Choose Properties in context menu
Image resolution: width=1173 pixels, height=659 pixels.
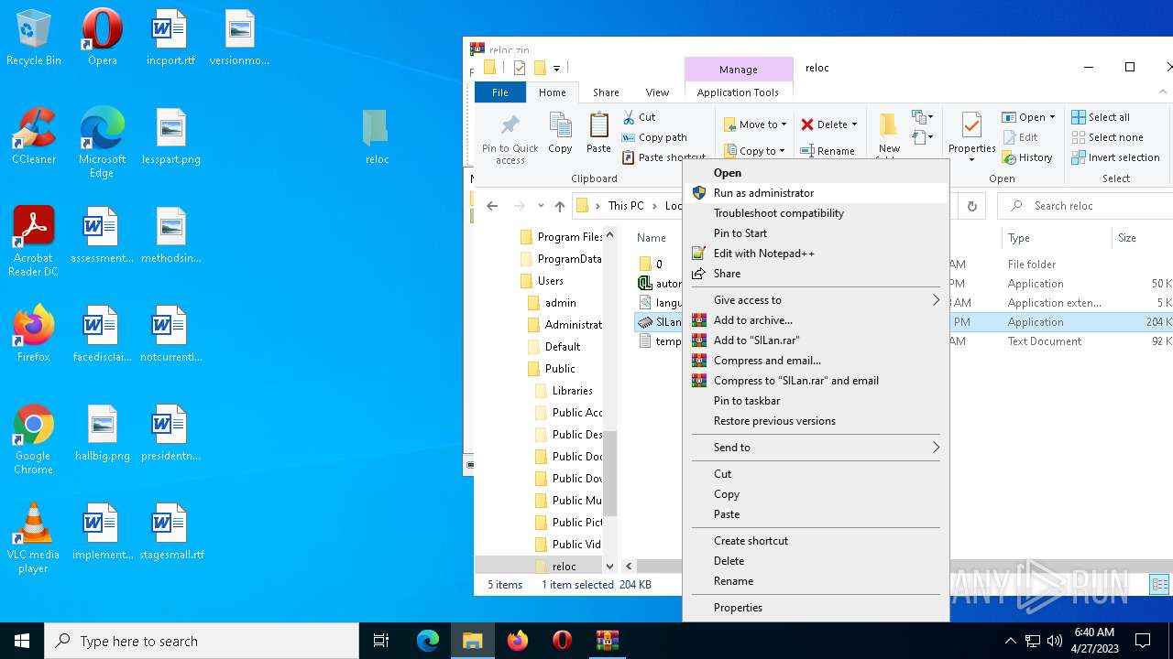pyautogui.click(x=816, y=608)
